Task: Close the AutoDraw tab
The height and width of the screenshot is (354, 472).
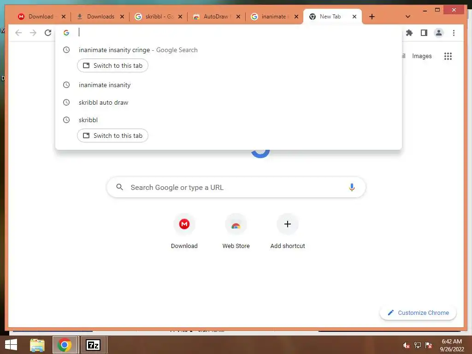Action: [x=238, y=17]
